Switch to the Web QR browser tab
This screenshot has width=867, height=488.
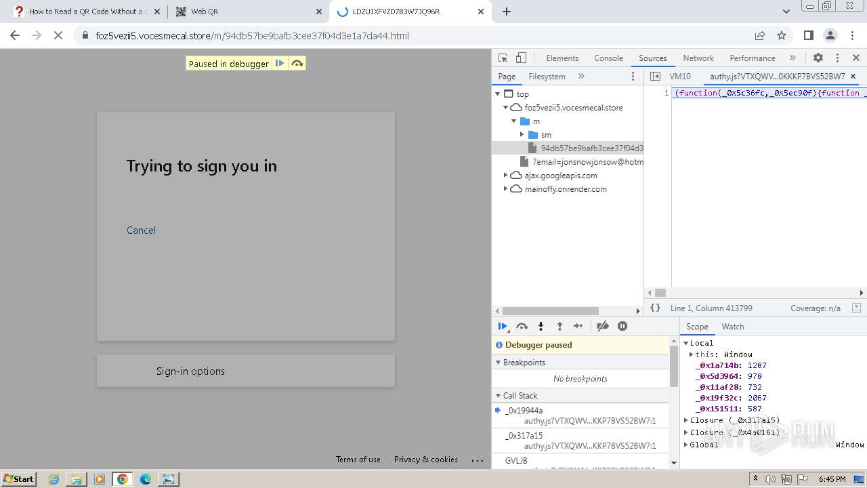pyautogui.click(x=248, y=12)
